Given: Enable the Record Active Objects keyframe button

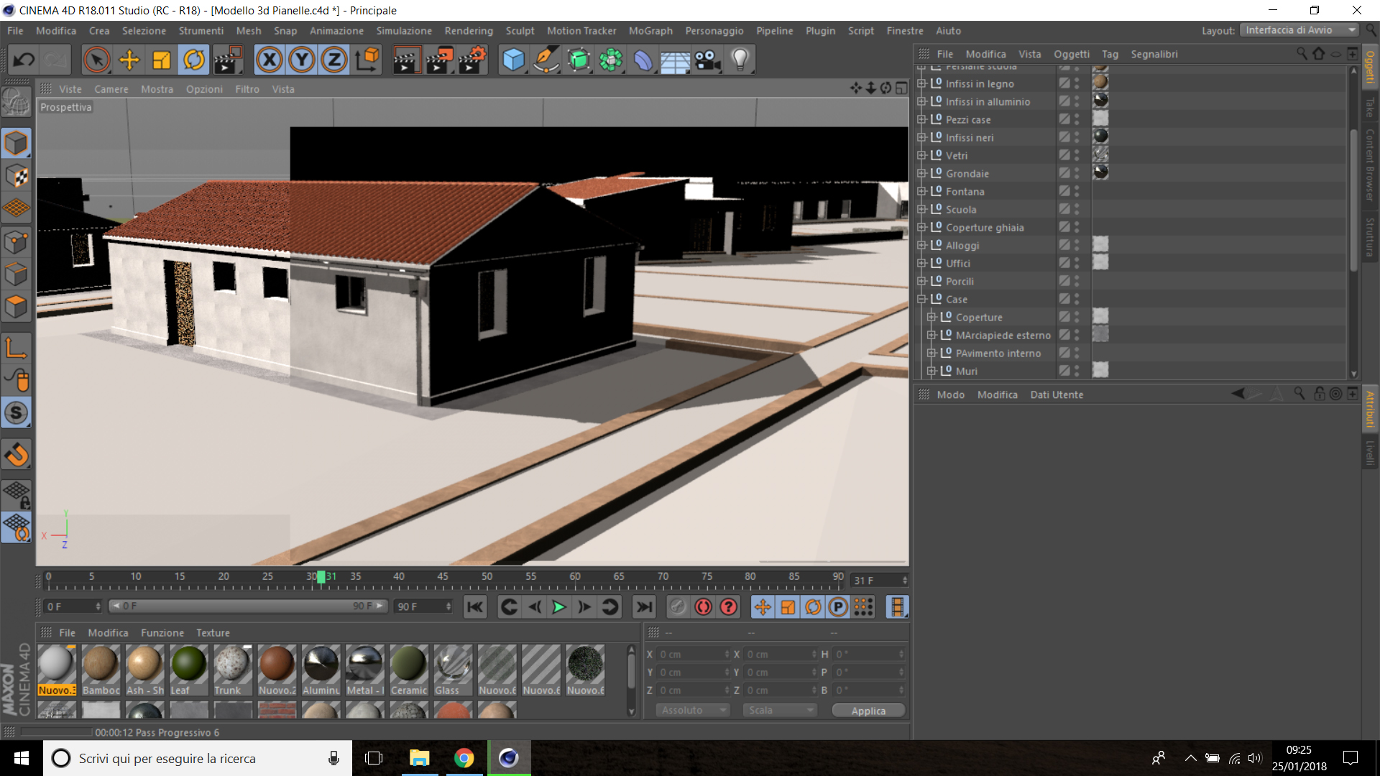Looking at the screenshot, I should (x=678, y=607).
